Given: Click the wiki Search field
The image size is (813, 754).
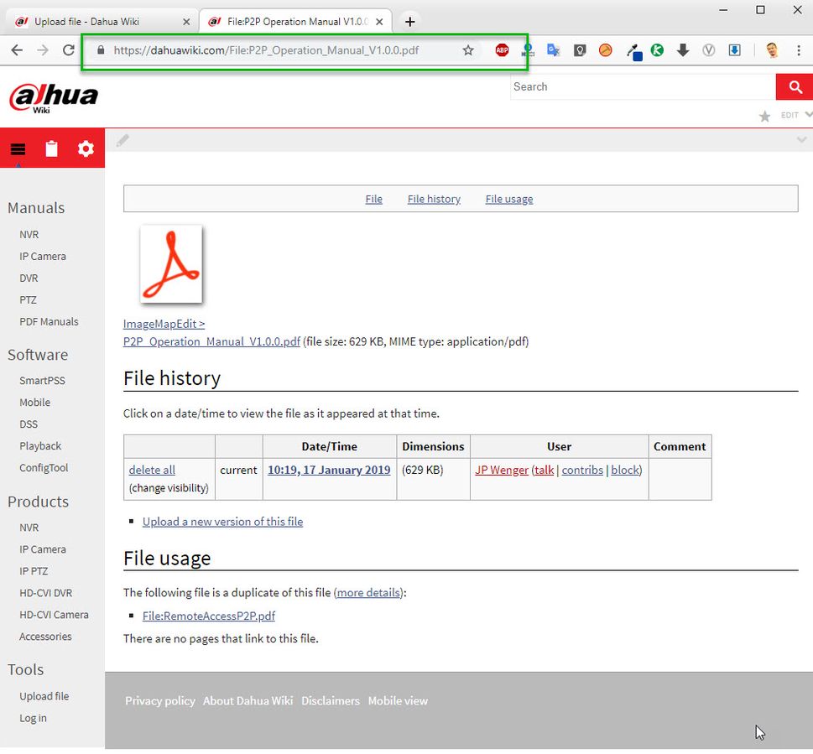Looking at the screenshot, I should pyautogui.click(x=643, y=86).
